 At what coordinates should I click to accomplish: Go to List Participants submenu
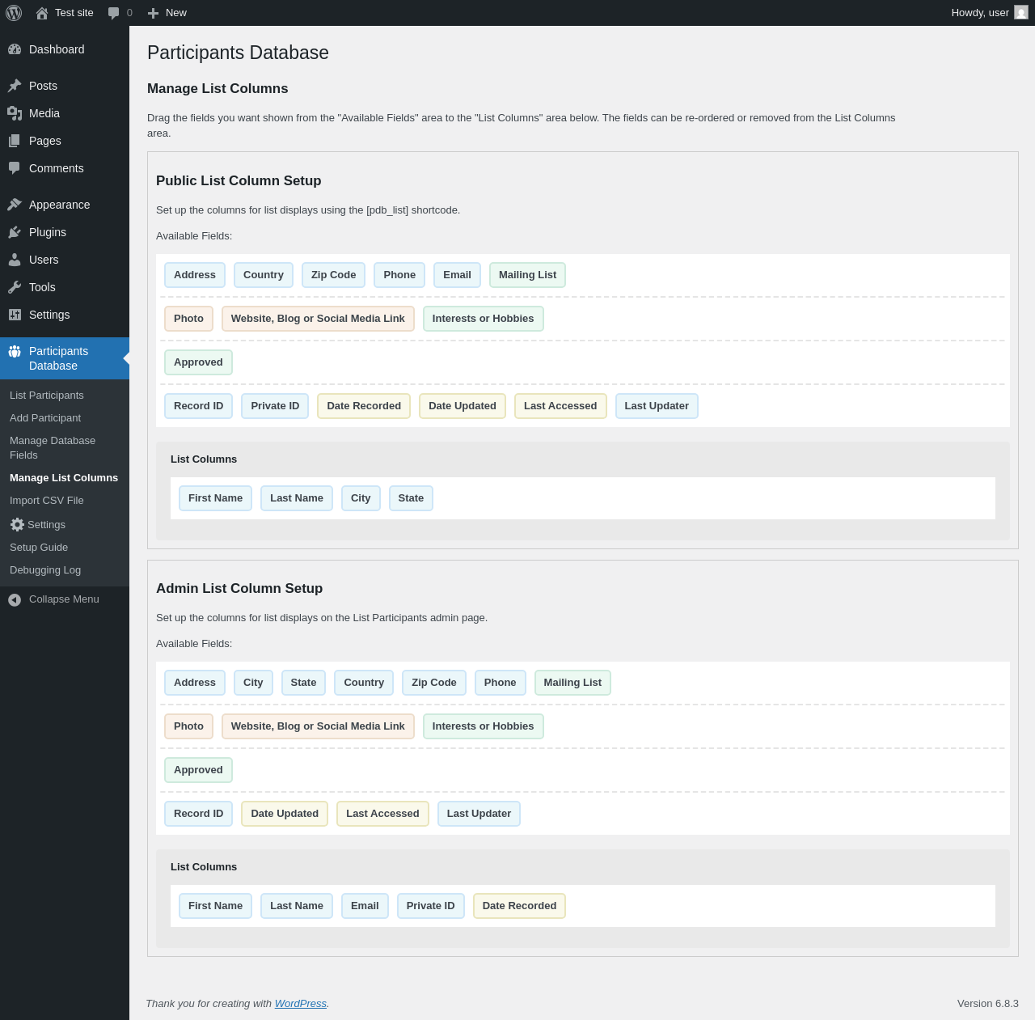(47, 396)
